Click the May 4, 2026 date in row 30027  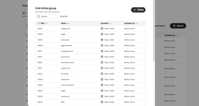tap(109, 74)
